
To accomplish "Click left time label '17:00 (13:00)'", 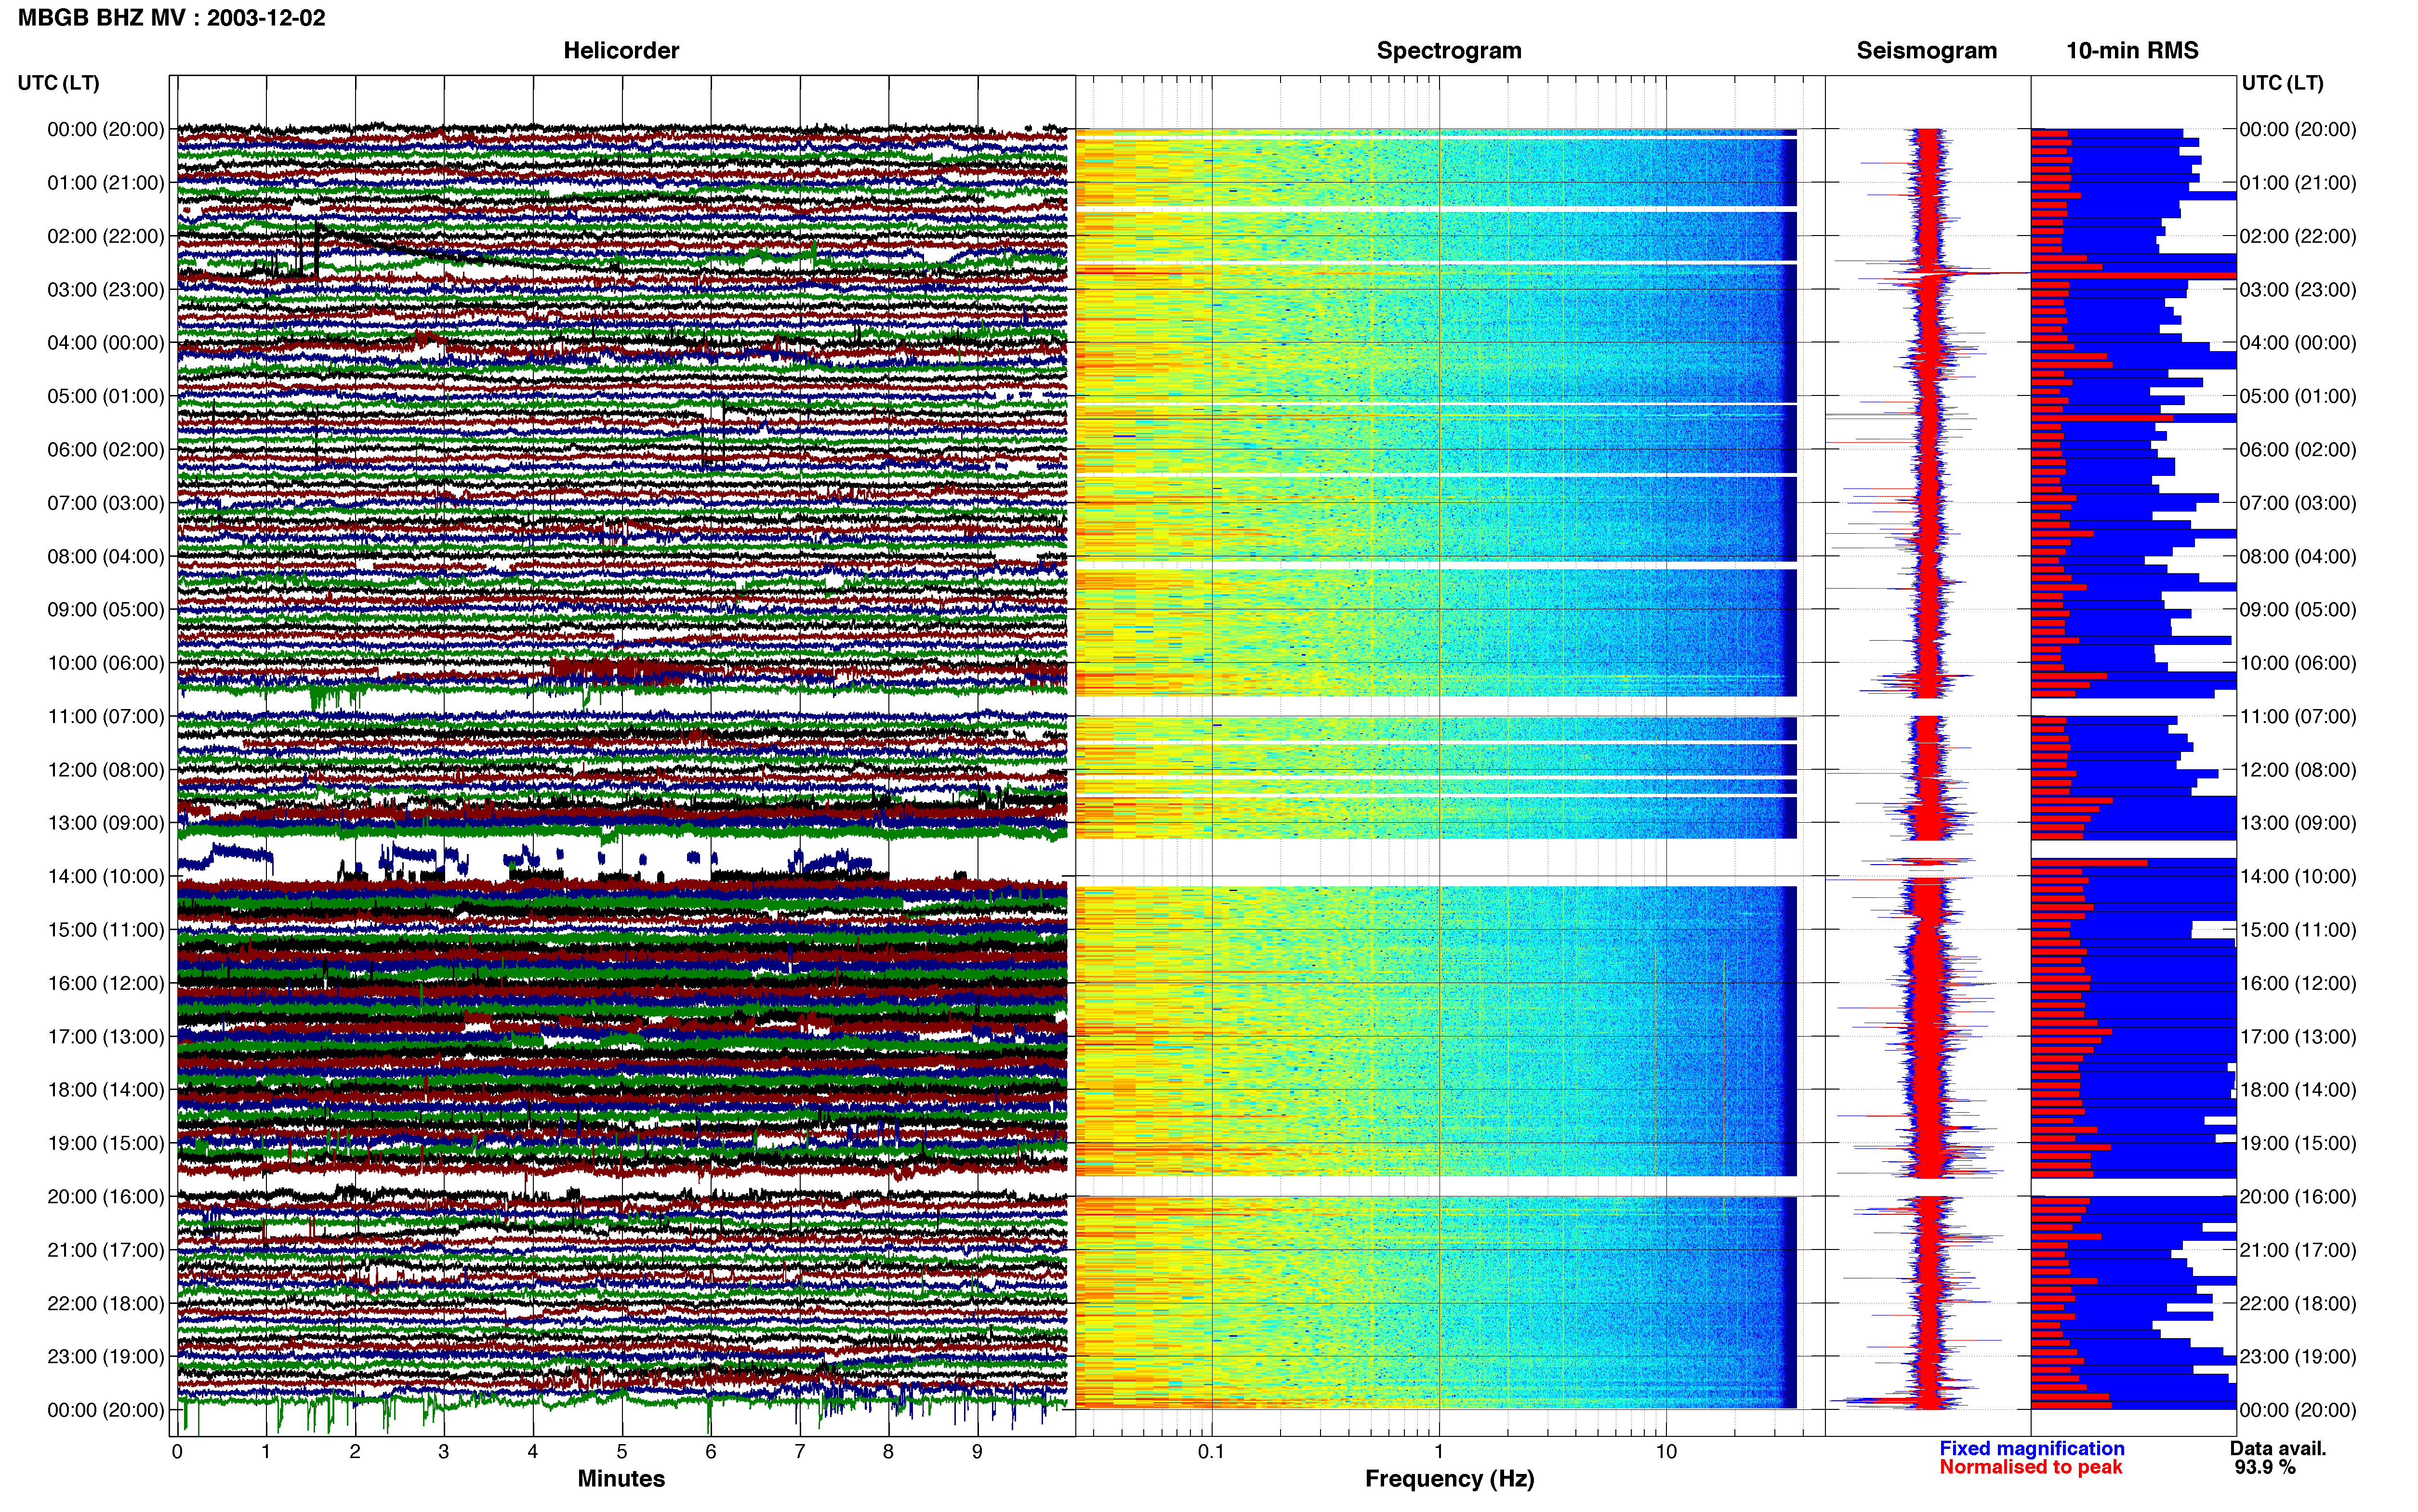I will click(x=106, y=1037).
